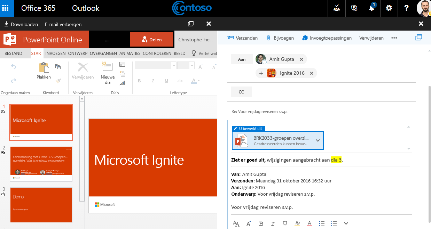Screen dimensions: 431x229
Task: Click the Aan recipients button
Action: 242,59
